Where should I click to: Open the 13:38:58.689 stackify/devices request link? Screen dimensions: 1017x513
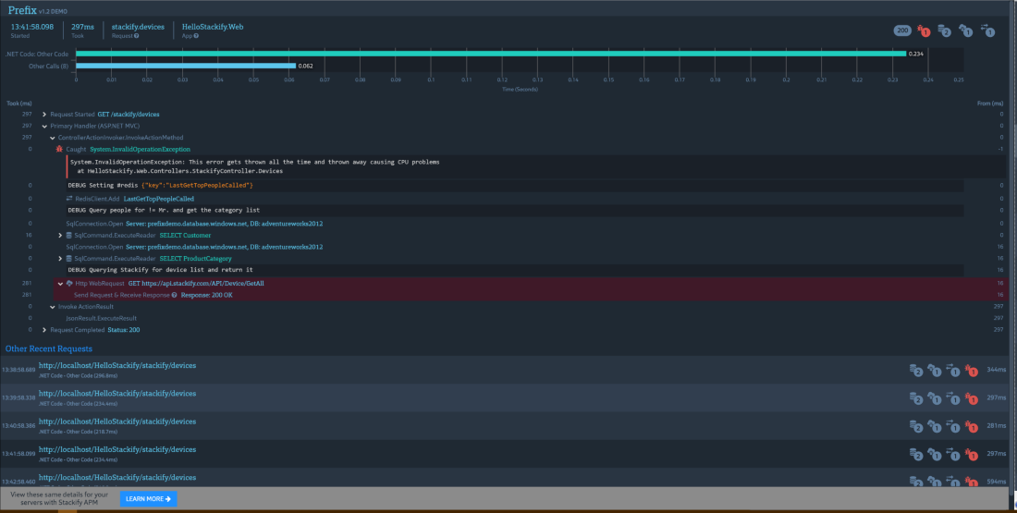(117, 365)
